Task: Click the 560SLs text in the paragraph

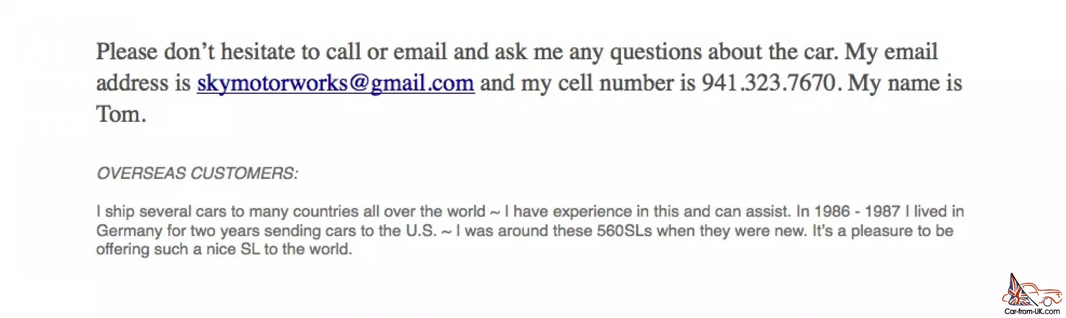Action: (x=624, y=231)
